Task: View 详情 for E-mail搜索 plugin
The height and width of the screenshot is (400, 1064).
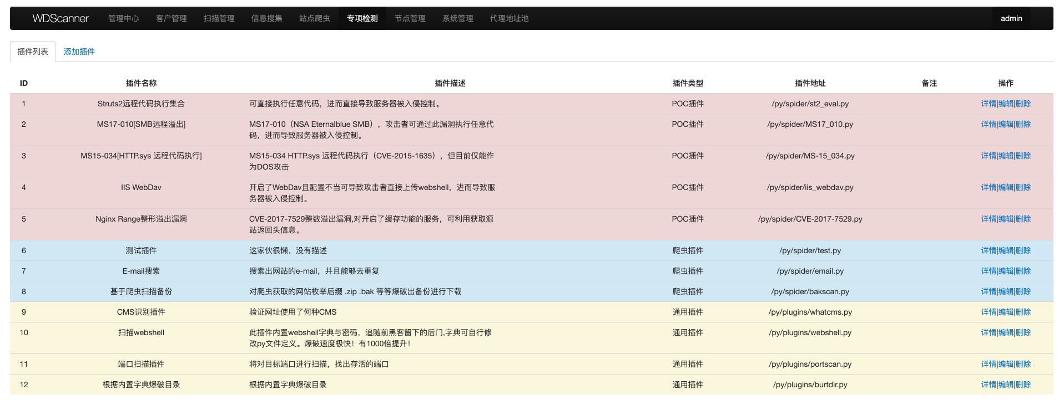Action: pyautogui.click(x=989, y=271)
